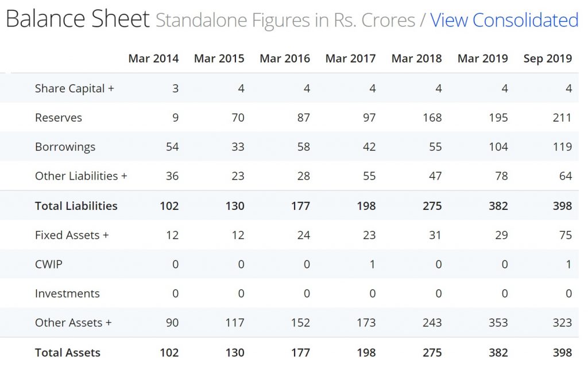The height and width of the screenshot is (374, 588).
Task: Click the Mar 2015 column header
Action: point(219,59)
